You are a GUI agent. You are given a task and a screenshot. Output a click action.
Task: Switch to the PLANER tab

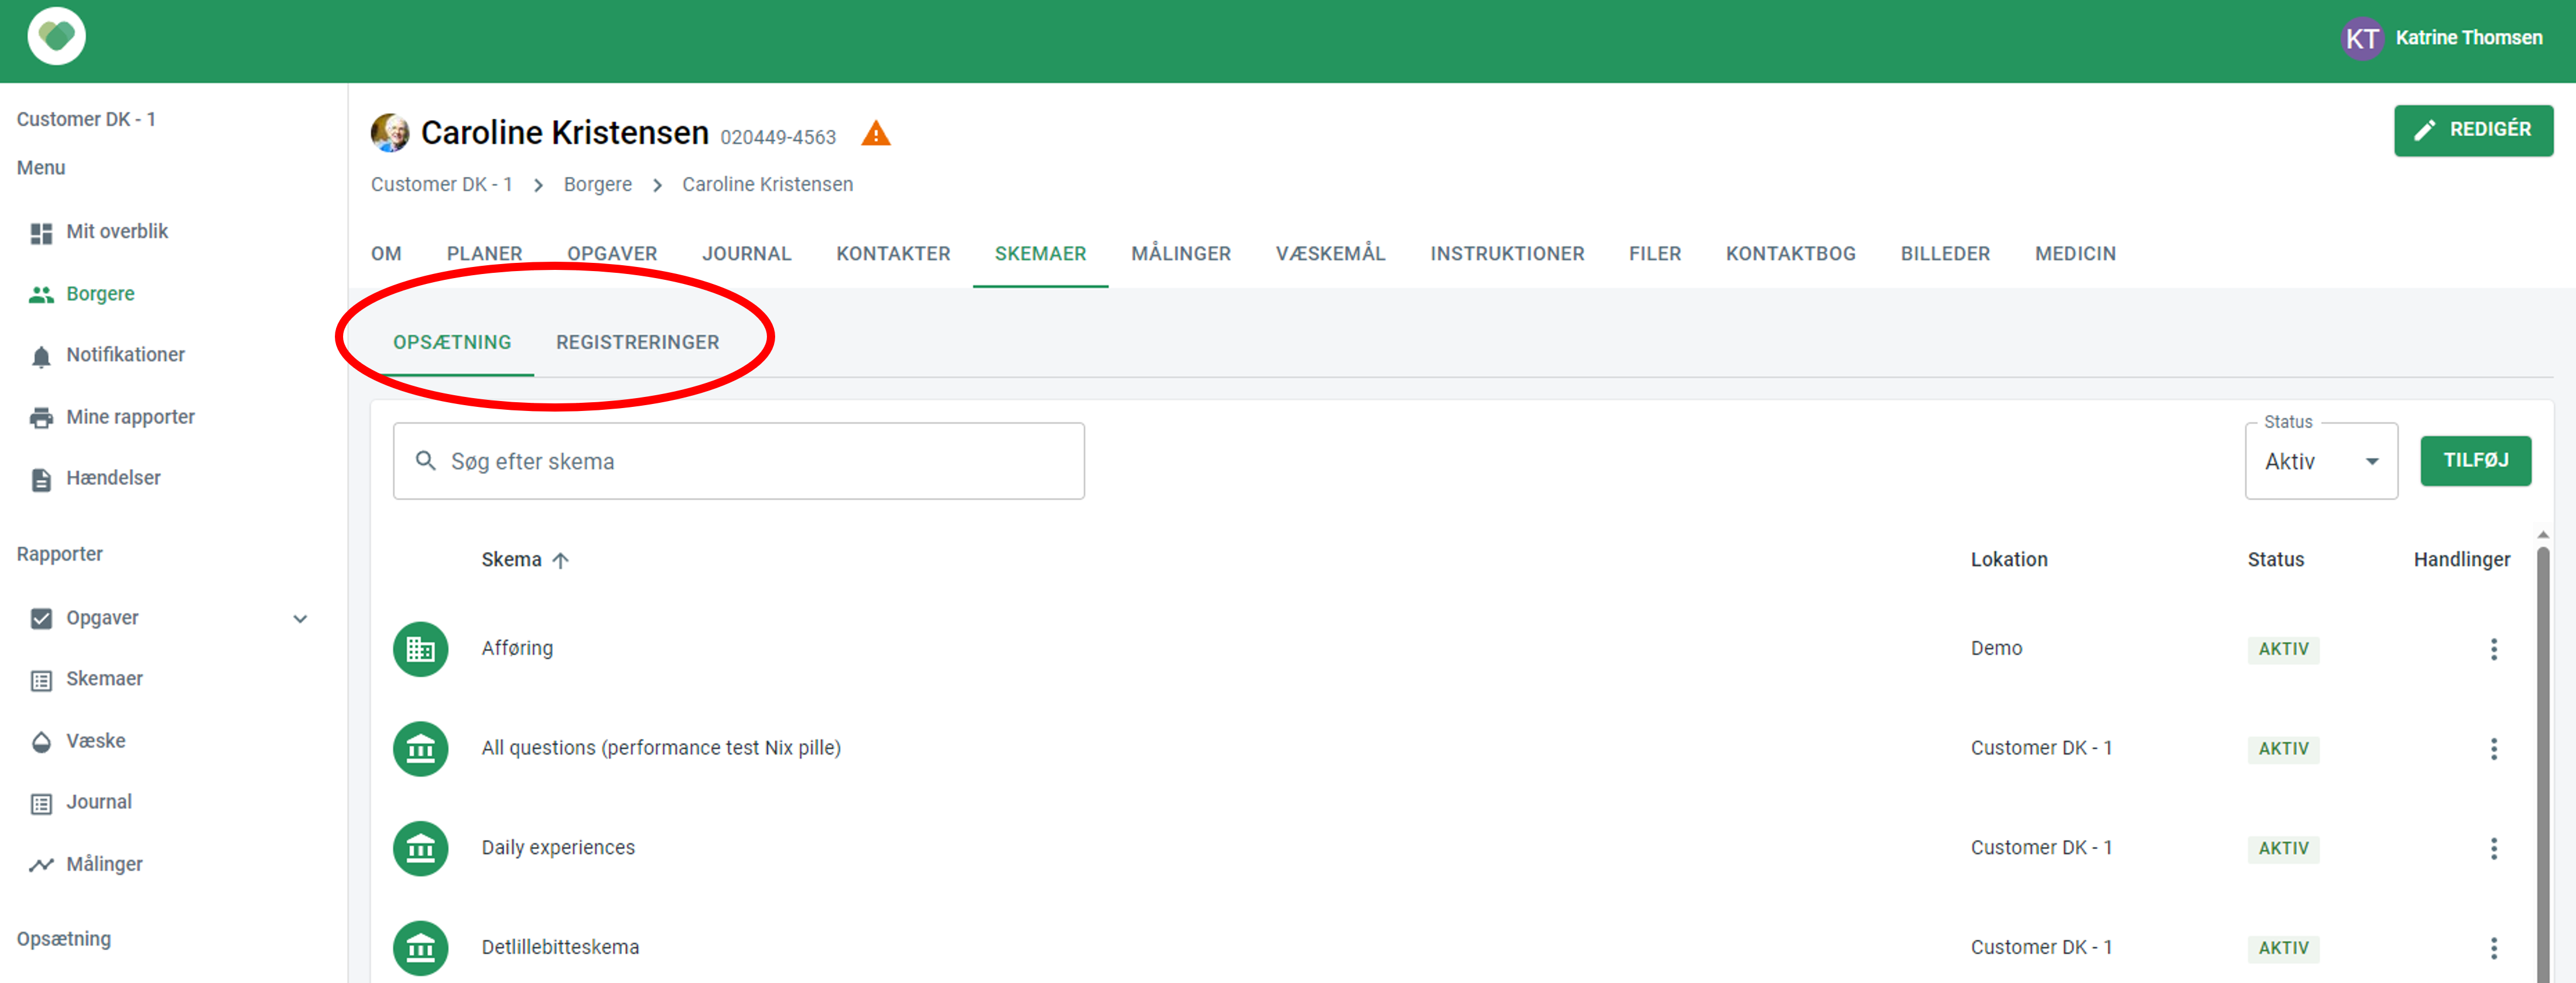coord(484,254)
